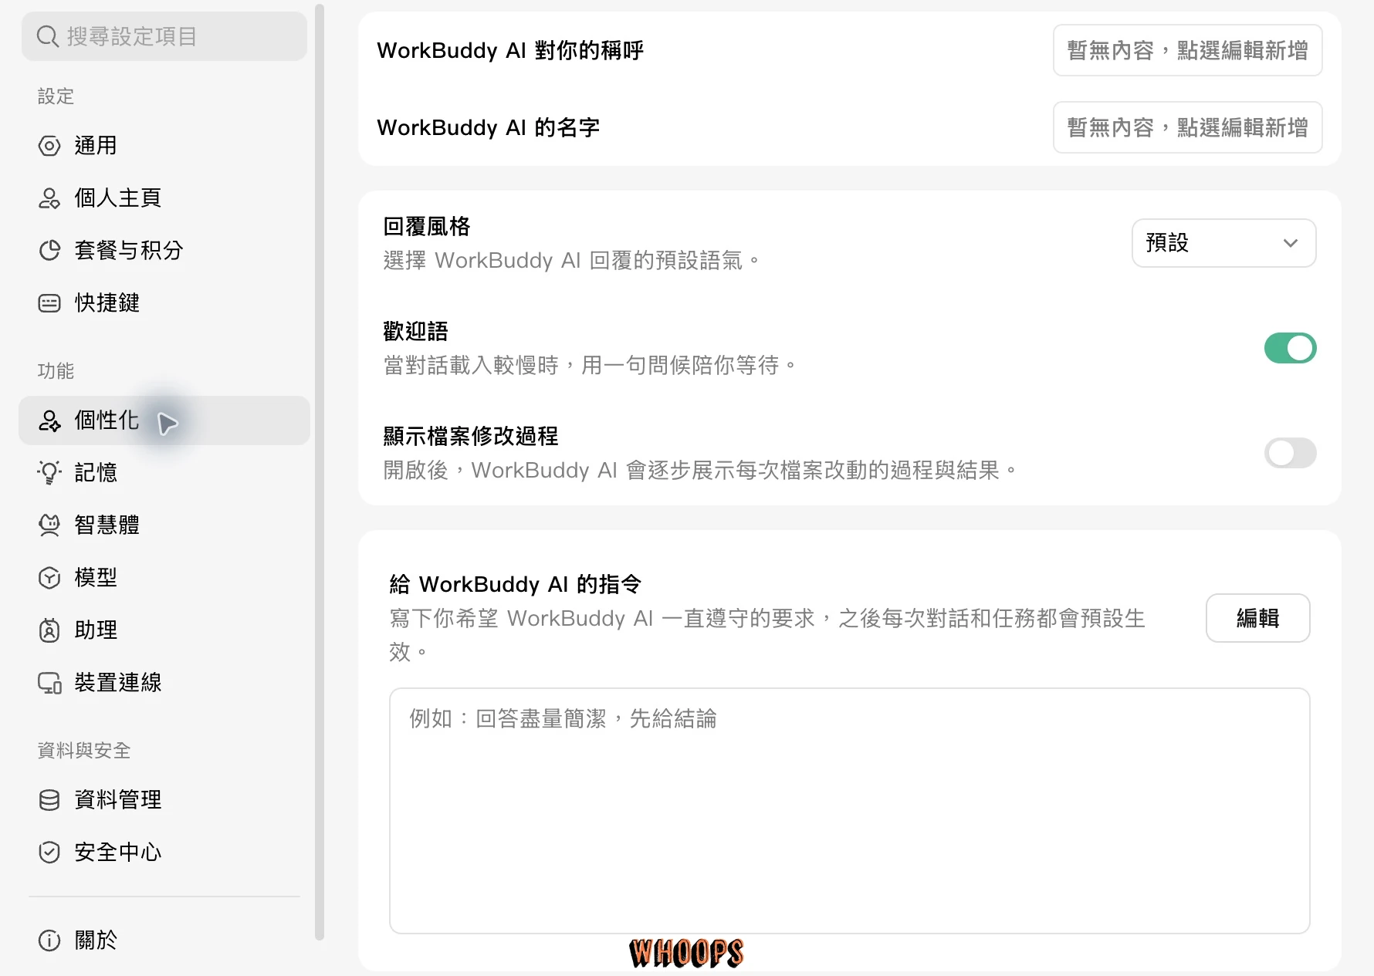Screen dimensions: 1374x976
Task: Go to 個人主頁 settings
Action: point(164,198)
